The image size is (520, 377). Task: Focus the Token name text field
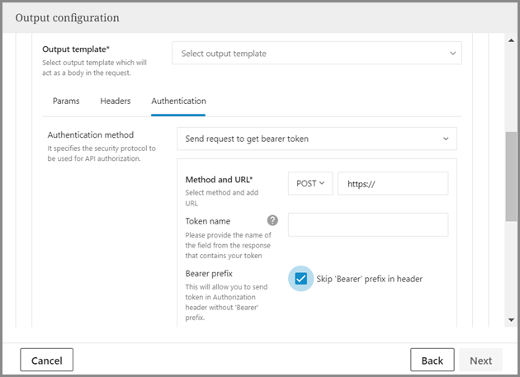[x=368, y=224]
